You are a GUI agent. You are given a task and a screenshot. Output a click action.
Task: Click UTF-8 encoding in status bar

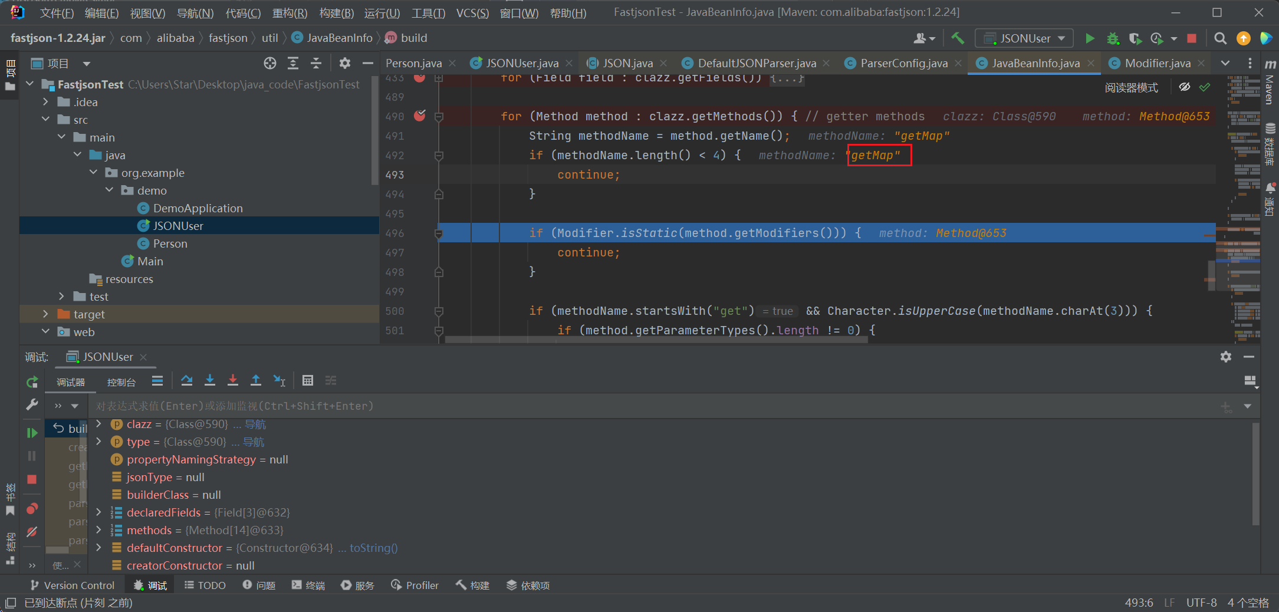[x=1201, y=603]
